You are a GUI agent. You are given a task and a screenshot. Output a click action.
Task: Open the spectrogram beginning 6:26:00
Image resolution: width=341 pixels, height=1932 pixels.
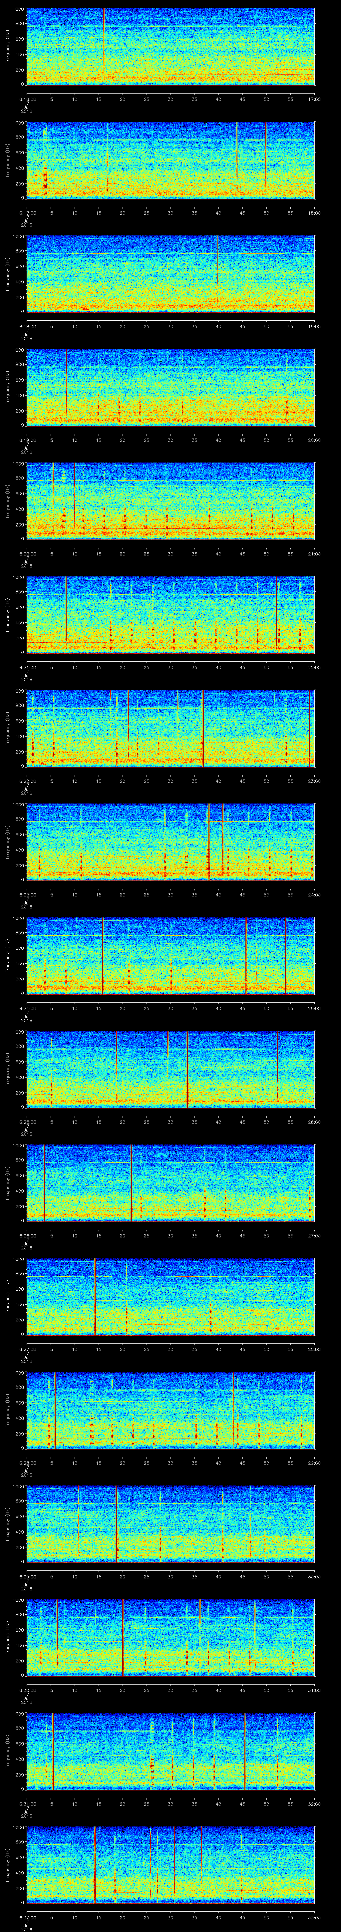coord(171,1183)
